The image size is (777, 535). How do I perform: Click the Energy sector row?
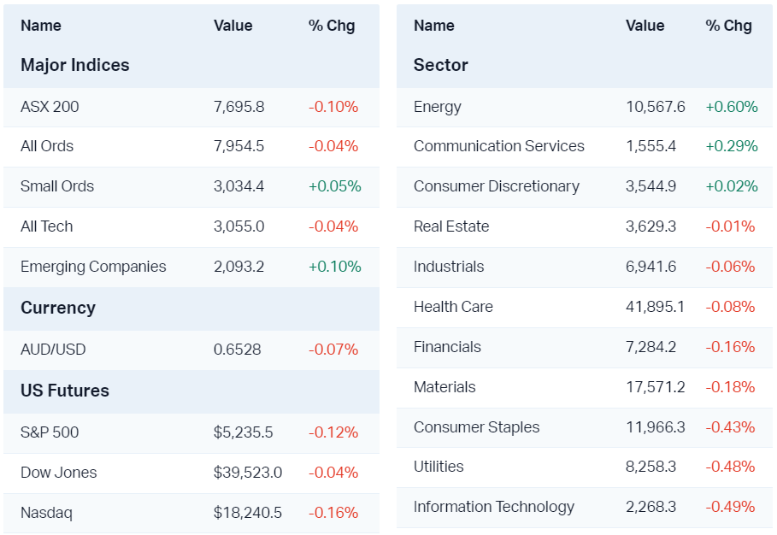438,107
